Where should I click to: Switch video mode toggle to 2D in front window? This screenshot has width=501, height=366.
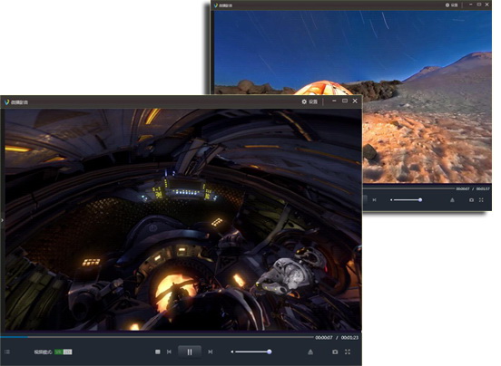coord(67,352)
